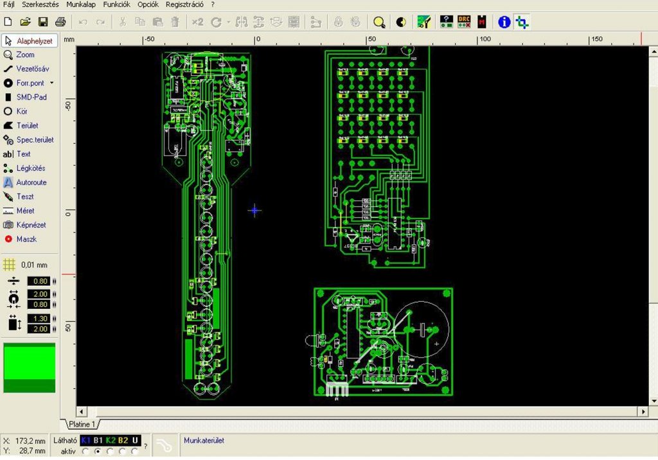Viewport: 658px width, 460px height.
Task: Click the undo arrow in the toolbar
Action: (x=83, y=22)
